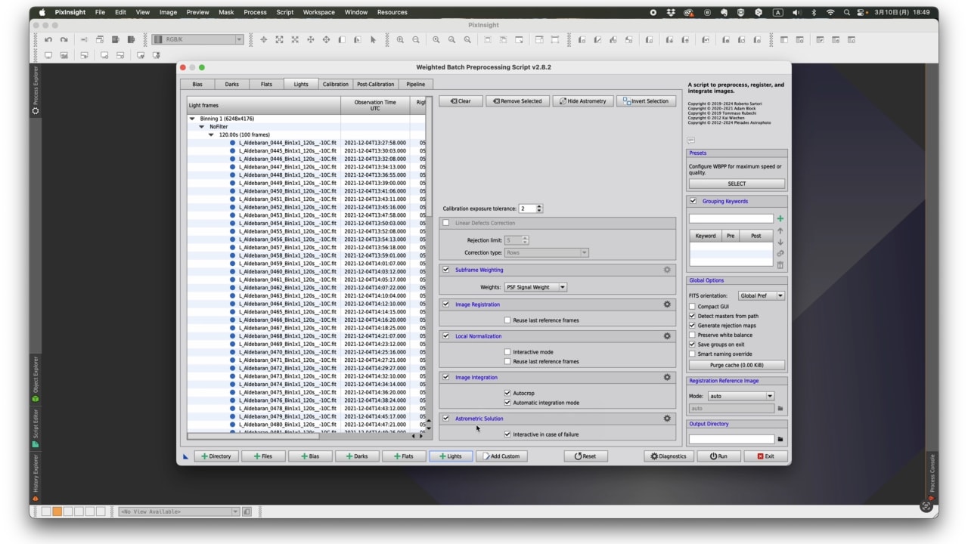Screen dimensions: 968x544
Task: Switch to the Post-Calibration tab
Action: (375, 85)
